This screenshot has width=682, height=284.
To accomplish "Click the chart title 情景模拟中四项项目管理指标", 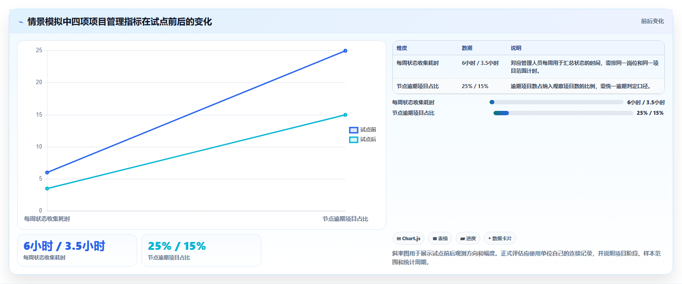I will (x=120, y=22).
